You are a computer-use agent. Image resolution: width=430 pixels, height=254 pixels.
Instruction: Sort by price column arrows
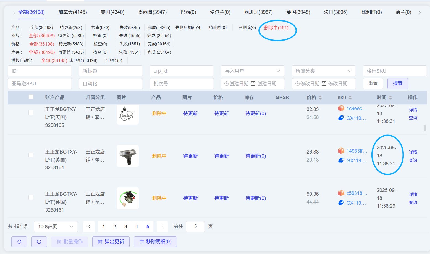coord(320,97)
